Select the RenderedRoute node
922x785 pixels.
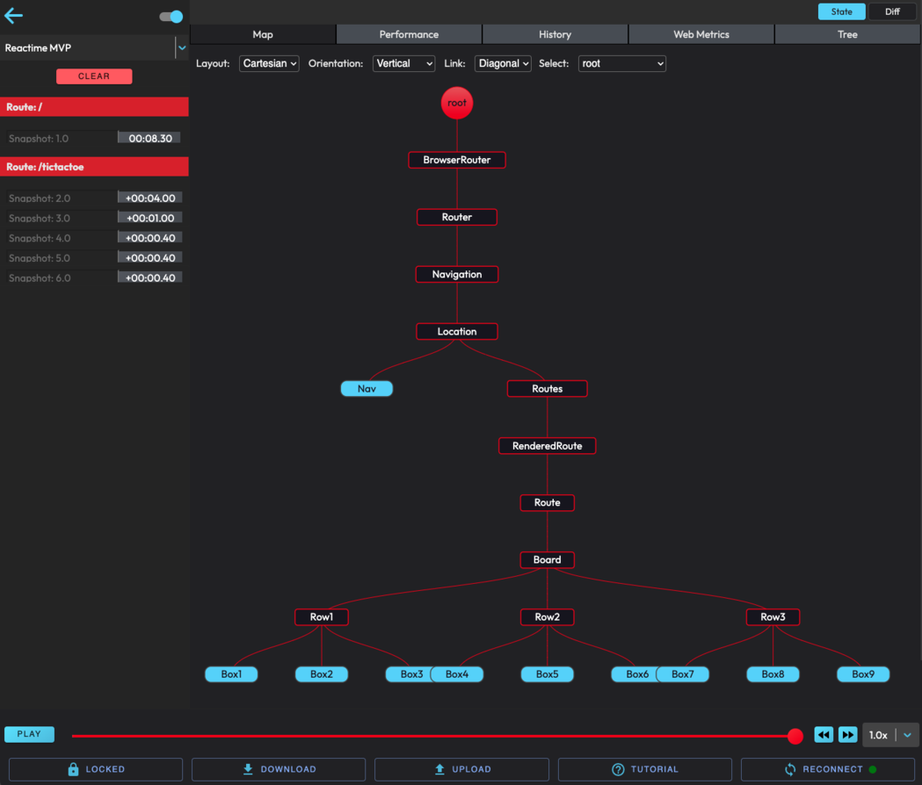(548, 446)
